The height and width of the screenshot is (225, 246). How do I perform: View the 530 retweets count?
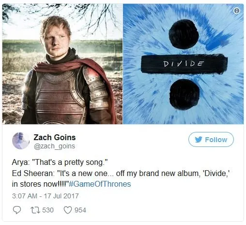point(48,210)
